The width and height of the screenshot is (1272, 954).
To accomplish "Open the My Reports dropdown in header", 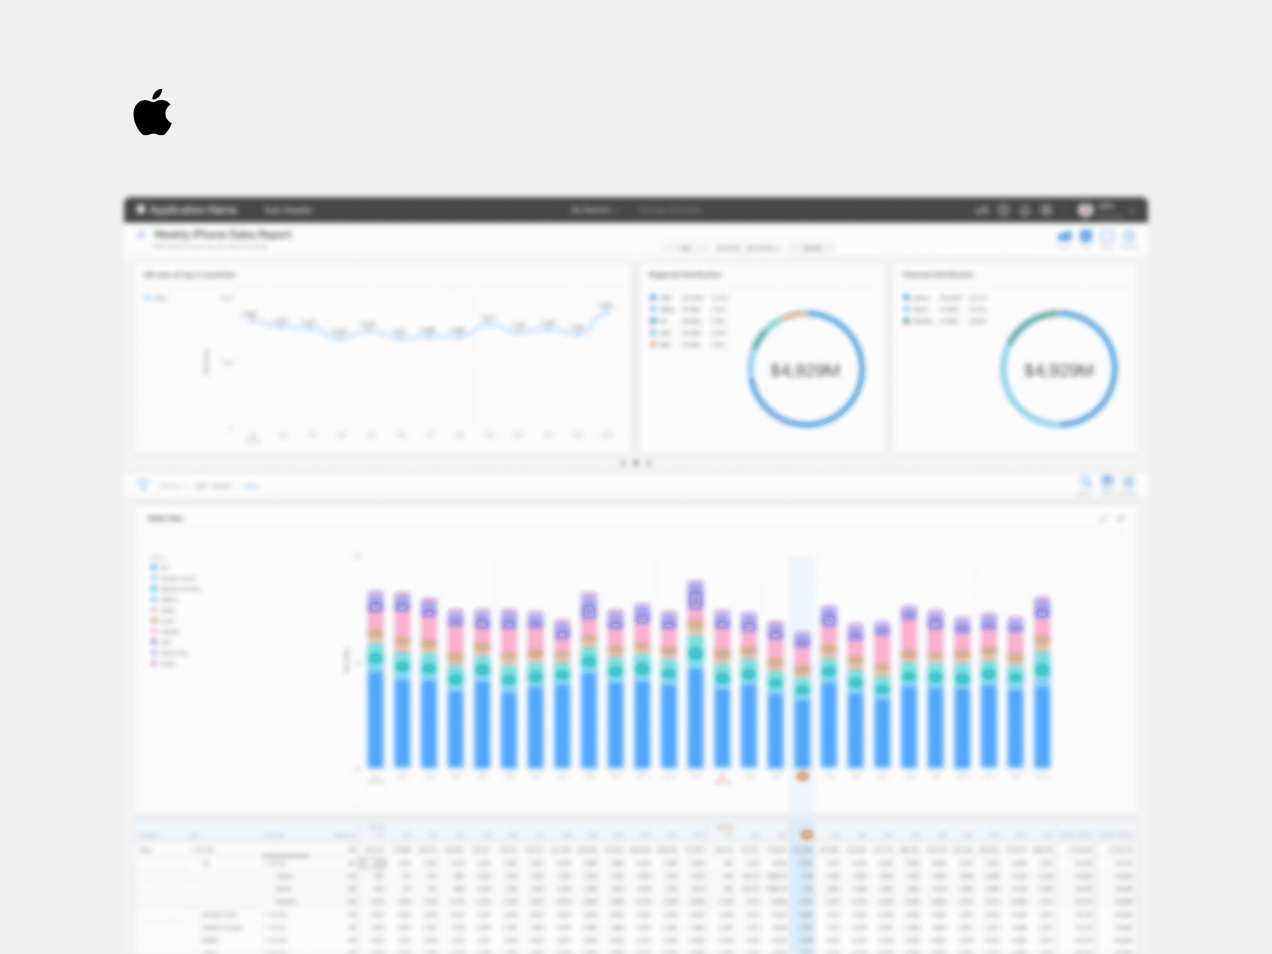I will coord(593,210).
